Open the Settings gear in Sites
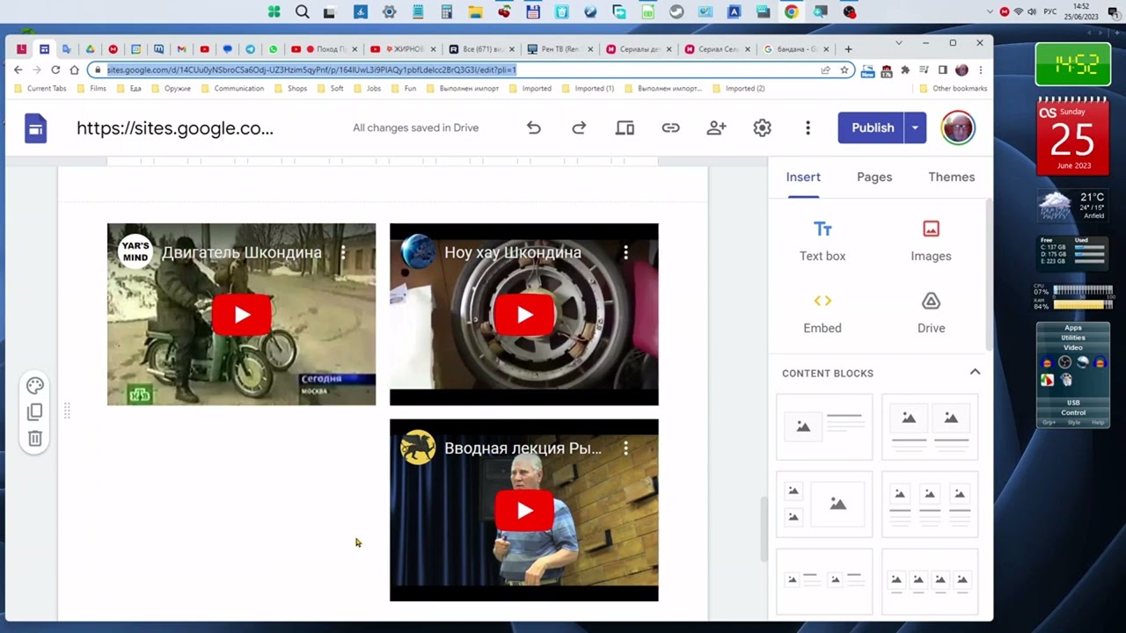This screenshot has height=633, width=1126. tap(762, 127)
